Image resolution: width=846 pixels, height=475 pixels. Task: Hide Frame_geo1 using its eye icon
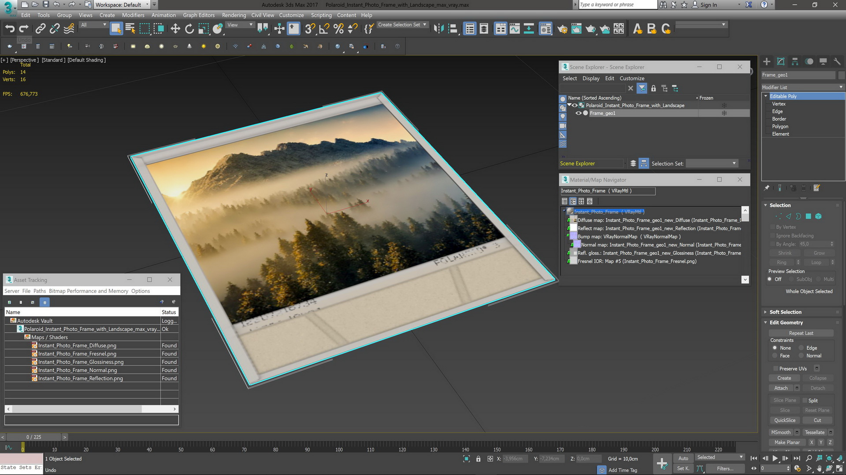click(579, 113)
